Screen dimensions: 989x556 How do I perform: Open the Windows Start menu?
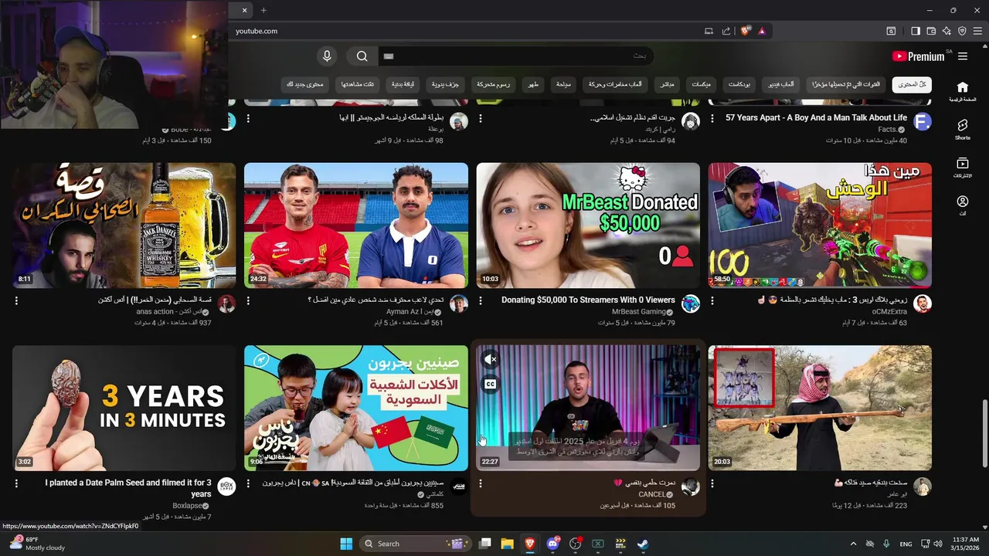click(x=346, y=544)
